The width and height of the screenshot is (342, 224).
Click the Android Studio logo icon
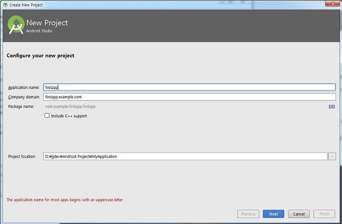tap(16, 25)
